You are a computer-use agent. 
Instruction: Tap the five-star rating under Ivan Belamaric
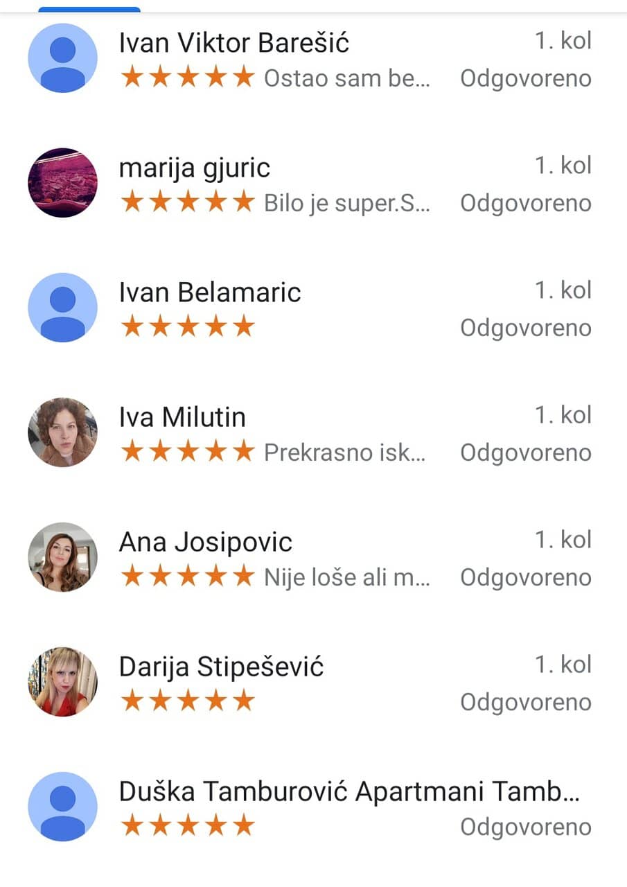(x=188, y=327)
